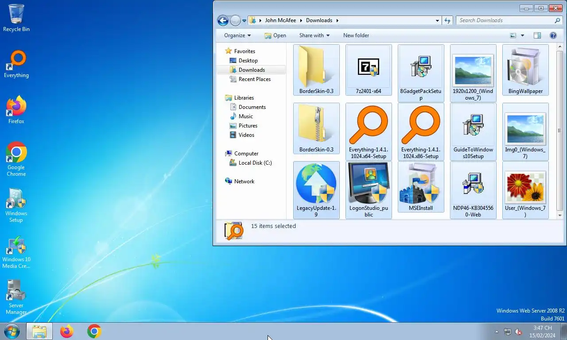Launch Firefox from the taskbar
567x340 pixels.
[67, 331]
